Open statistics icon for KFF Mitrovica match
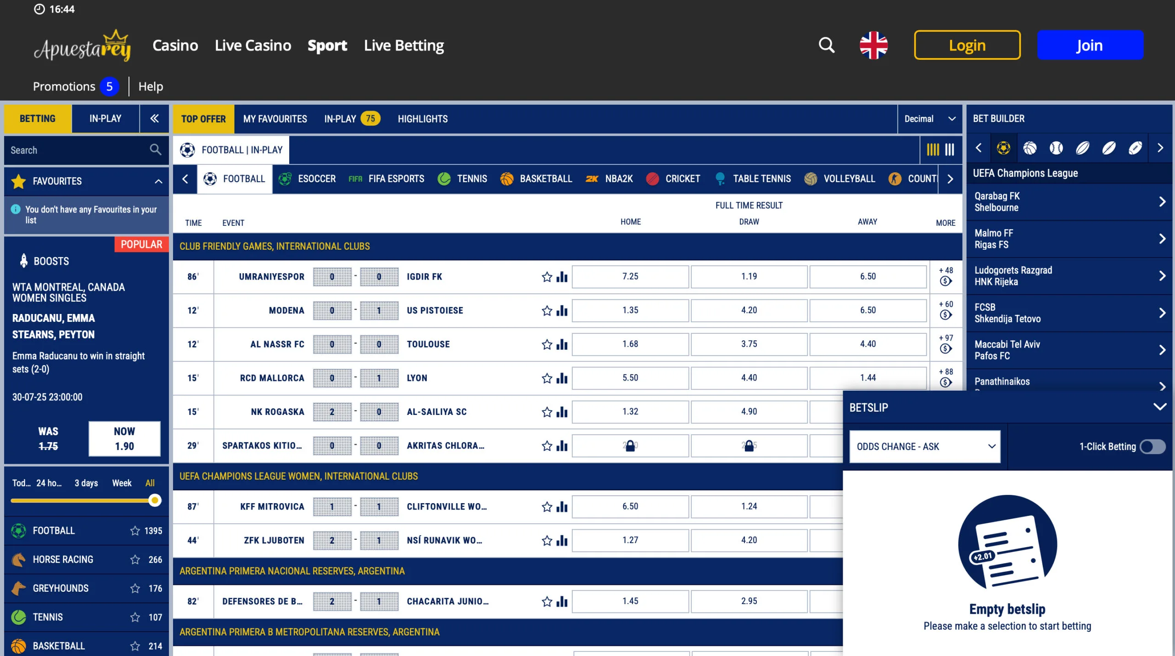Image resolution: width=1175 pixels, height=656 pixels. pos(562,506)
